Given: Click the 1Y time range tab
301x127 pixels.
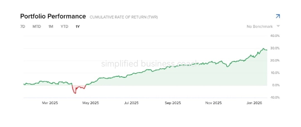Looking at the screenshot, I should coord(77,26).
